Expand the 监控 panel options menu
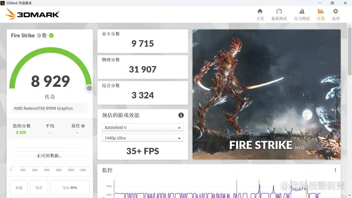The image size is (352, 198). (335, 169)
